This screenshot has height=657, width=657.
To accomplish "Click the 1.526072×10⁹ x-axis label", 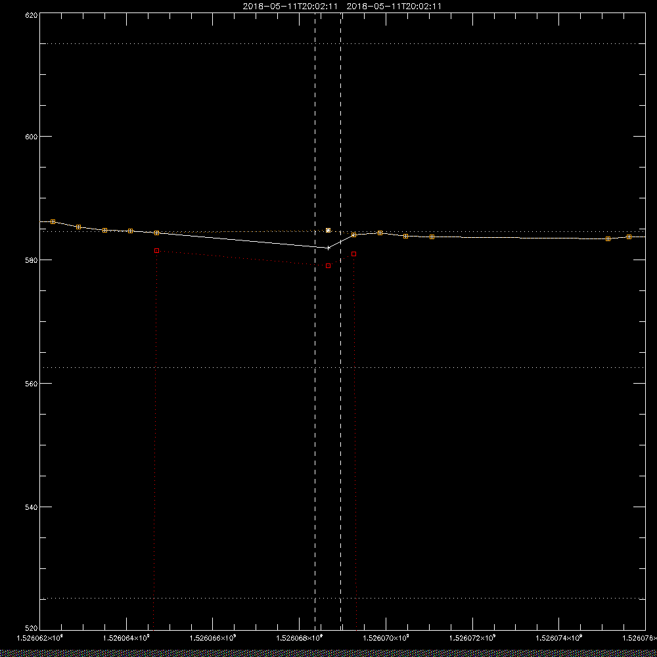I will (472, 638).
